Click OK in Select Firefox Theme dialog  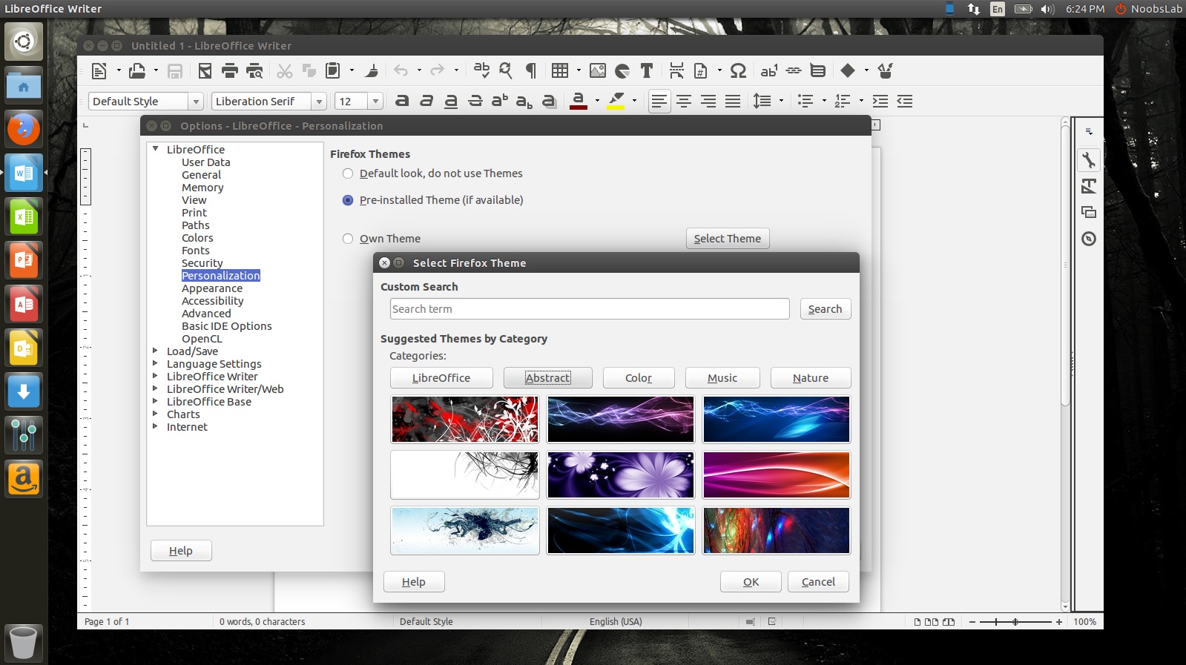(751, 582)
